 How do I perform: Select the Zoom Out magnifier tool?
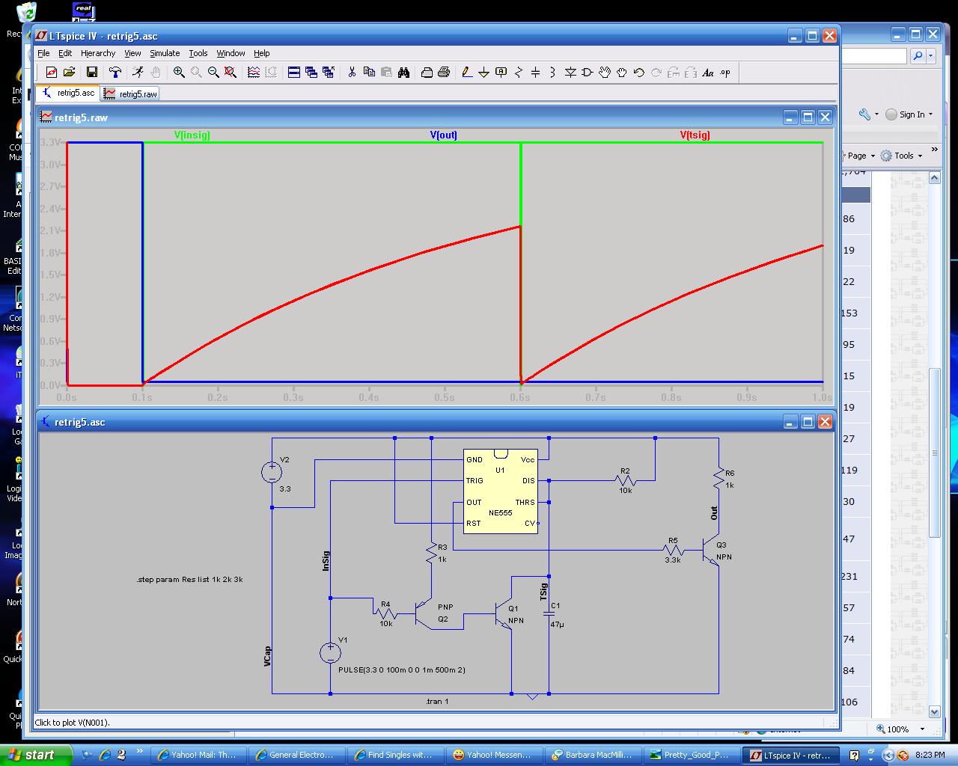coord(213,73)
